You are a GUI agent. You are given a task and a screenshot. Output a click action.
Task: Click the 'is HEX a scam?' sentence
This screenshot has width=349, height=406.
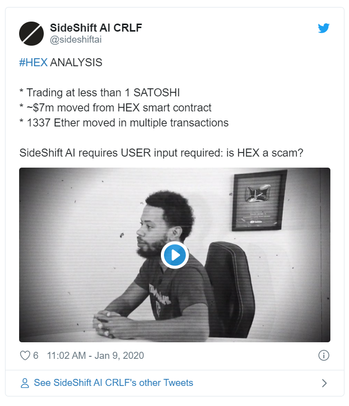[x=265, y=153]
